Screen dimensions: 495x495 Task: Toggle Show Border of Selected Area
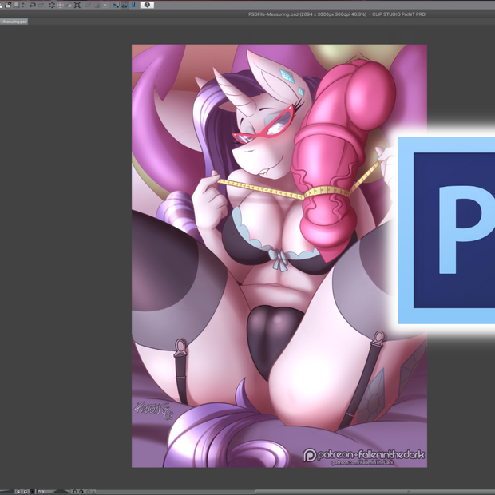tap(105, 5)
